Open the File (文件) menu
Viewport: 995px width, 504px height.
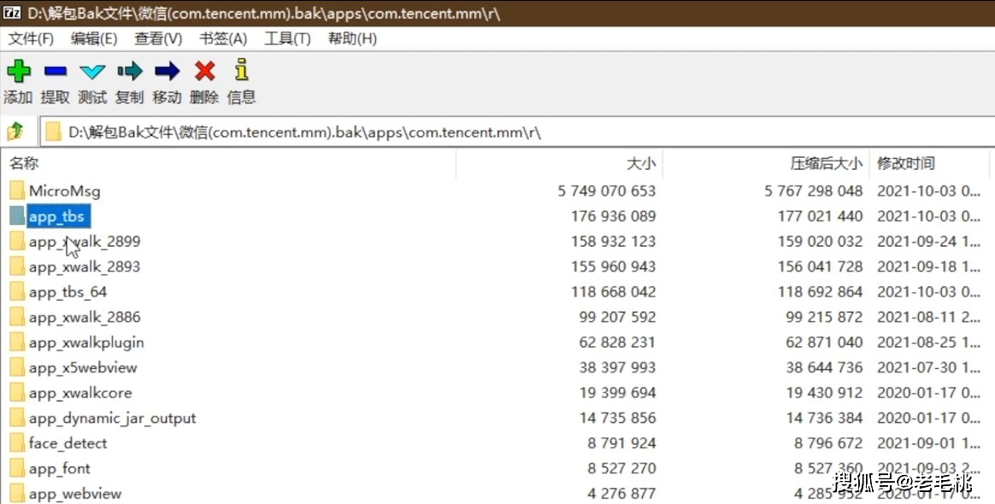tap(31, 38)
